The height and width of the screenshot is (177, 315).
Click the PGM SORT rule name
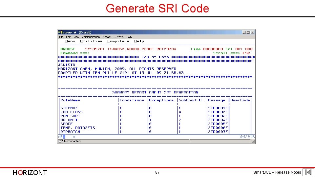(70, 116)
